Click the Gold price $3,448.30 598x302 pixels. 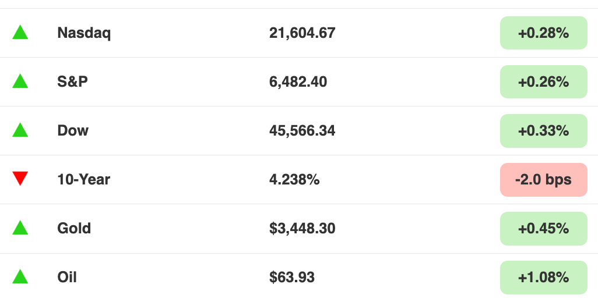click(x=302, y=229)
